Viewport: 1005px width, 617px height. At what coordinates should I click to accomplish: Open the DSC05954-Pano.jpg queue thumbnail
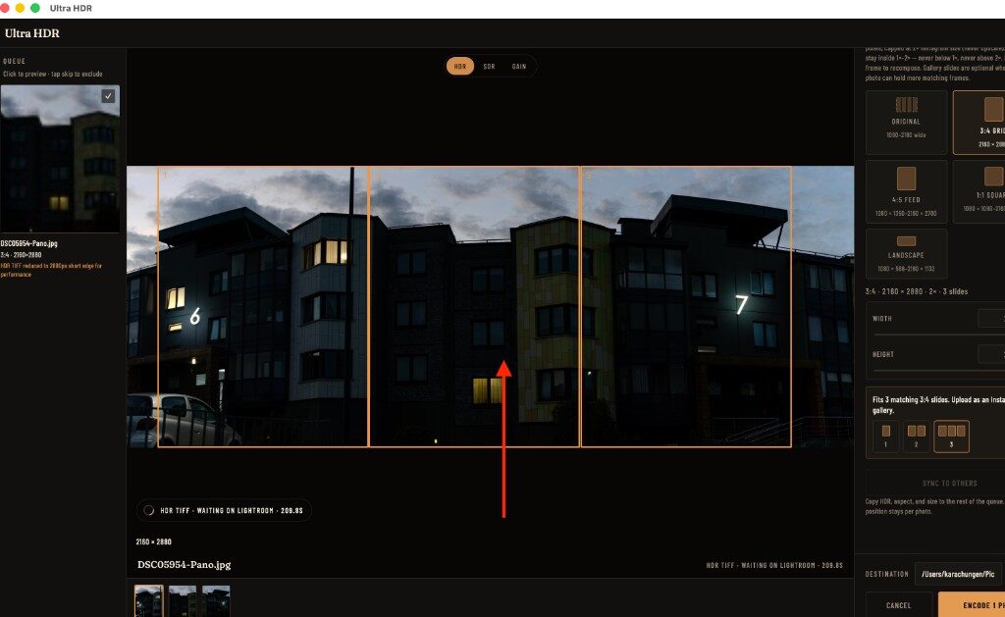[x=60, y=159]
